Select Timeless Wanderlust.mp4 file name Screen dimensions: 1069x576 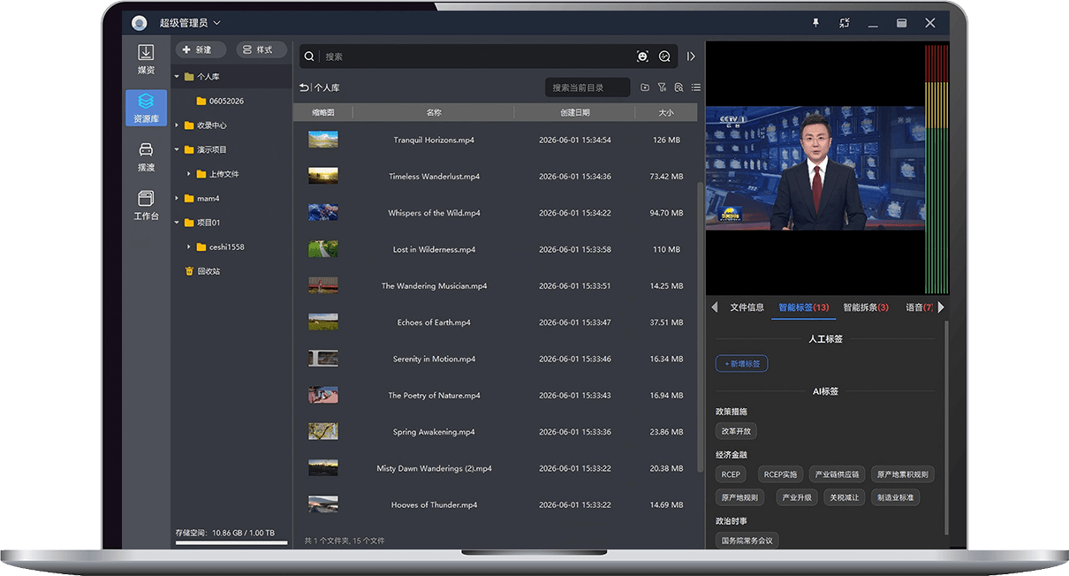(434, 177)
